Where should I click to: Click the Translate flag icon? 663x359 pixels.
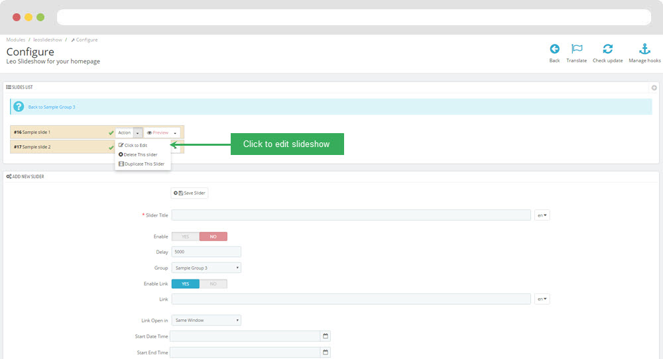(576, 49)
